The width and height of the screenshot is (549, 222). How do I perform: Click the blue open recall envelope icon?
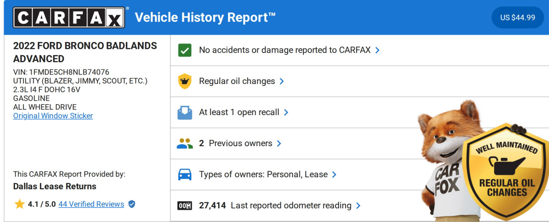184,112
